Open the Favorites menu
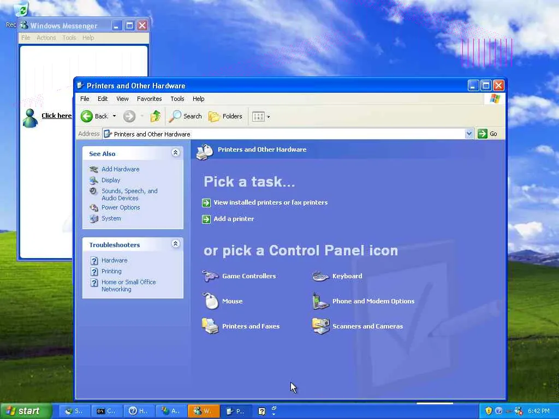 coord(150,99)
